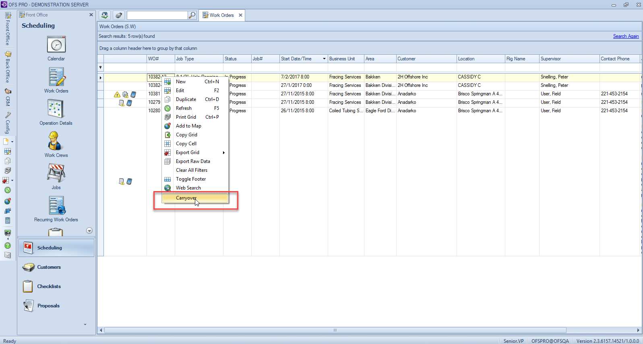Select the CASSIDY C location in first row

[481, 77]
